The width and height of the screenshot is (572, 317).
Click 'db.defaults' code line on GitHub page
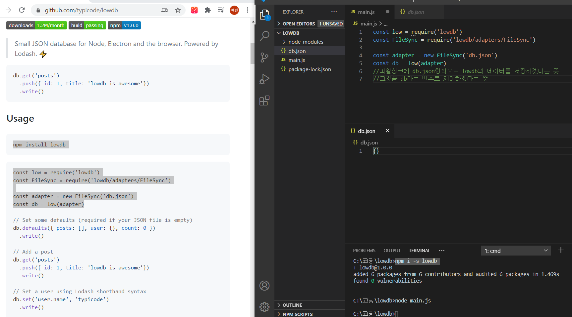click(84, 228)
